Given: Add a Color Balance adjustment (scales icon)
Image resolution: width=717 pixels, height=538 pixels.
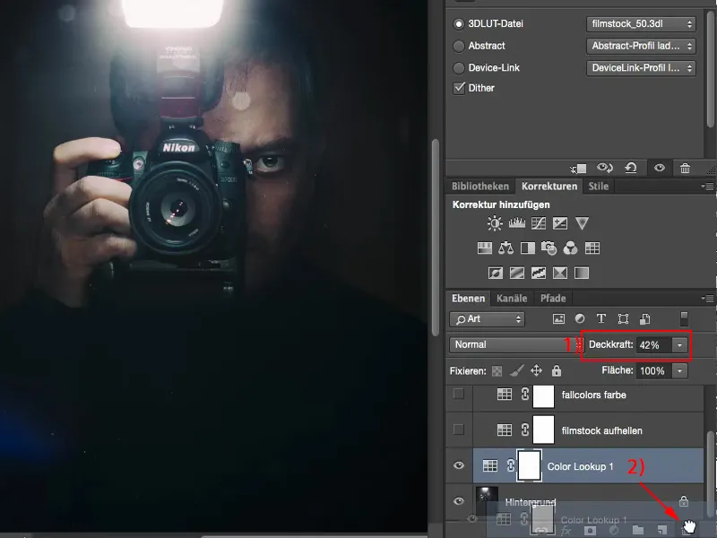Looking at the screenshot, I should tap(505, 248).
